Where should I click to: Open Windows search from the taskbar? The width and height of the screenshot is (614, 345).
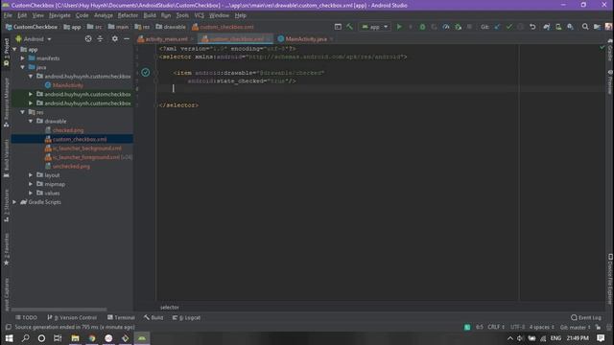[x=26, y=338]
